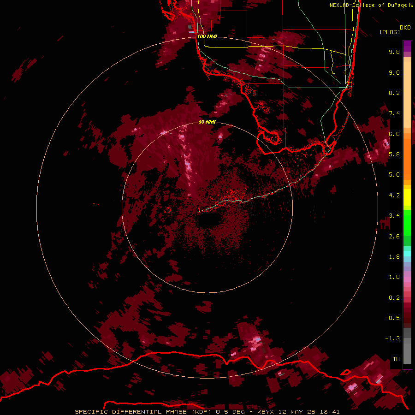The width and height of the screenshot is (415, 415).
Task: Select the 7.4 scale label
Action: click(x=394, y=113)
